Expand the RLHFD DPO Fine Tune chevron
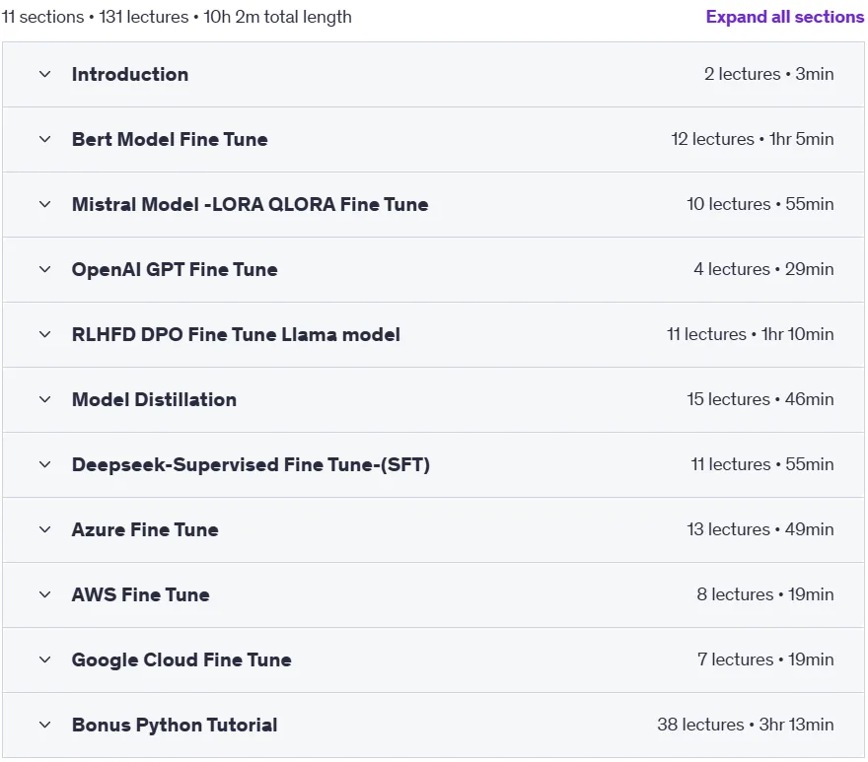 44,334
